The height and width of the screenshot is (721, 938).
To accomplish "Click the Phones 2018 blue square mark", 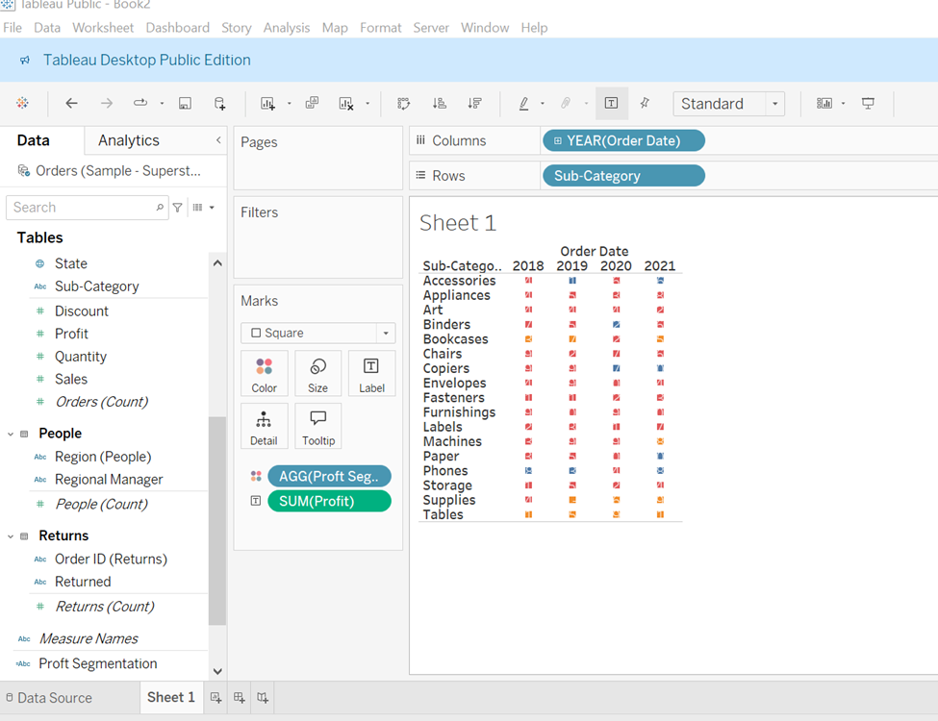I will coord(529,470).
